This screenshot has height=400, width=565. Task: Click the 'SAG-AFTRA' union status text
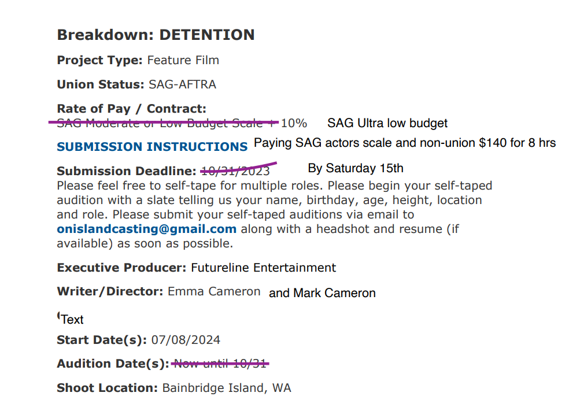[182, 84]
